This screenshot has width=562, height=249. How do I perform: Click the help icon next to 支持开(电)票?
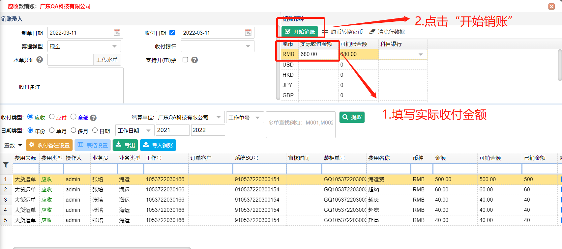tap(194, 60)
